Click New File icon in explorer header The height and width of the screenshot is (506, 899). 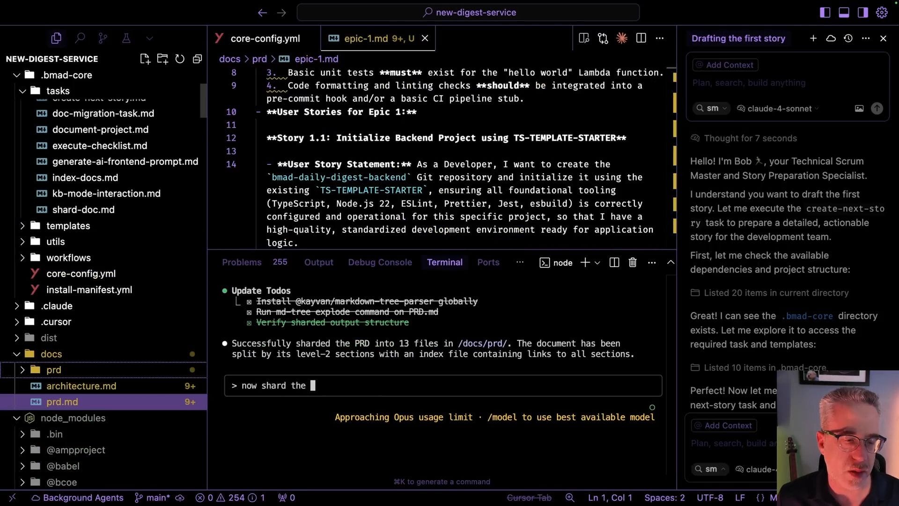[145, 59]
